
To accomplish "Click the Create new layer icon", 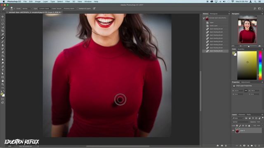I will 255,146.
